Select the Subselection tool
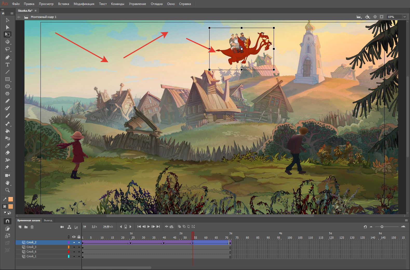This screenshot has height=270, width=410. pos(8,27)
